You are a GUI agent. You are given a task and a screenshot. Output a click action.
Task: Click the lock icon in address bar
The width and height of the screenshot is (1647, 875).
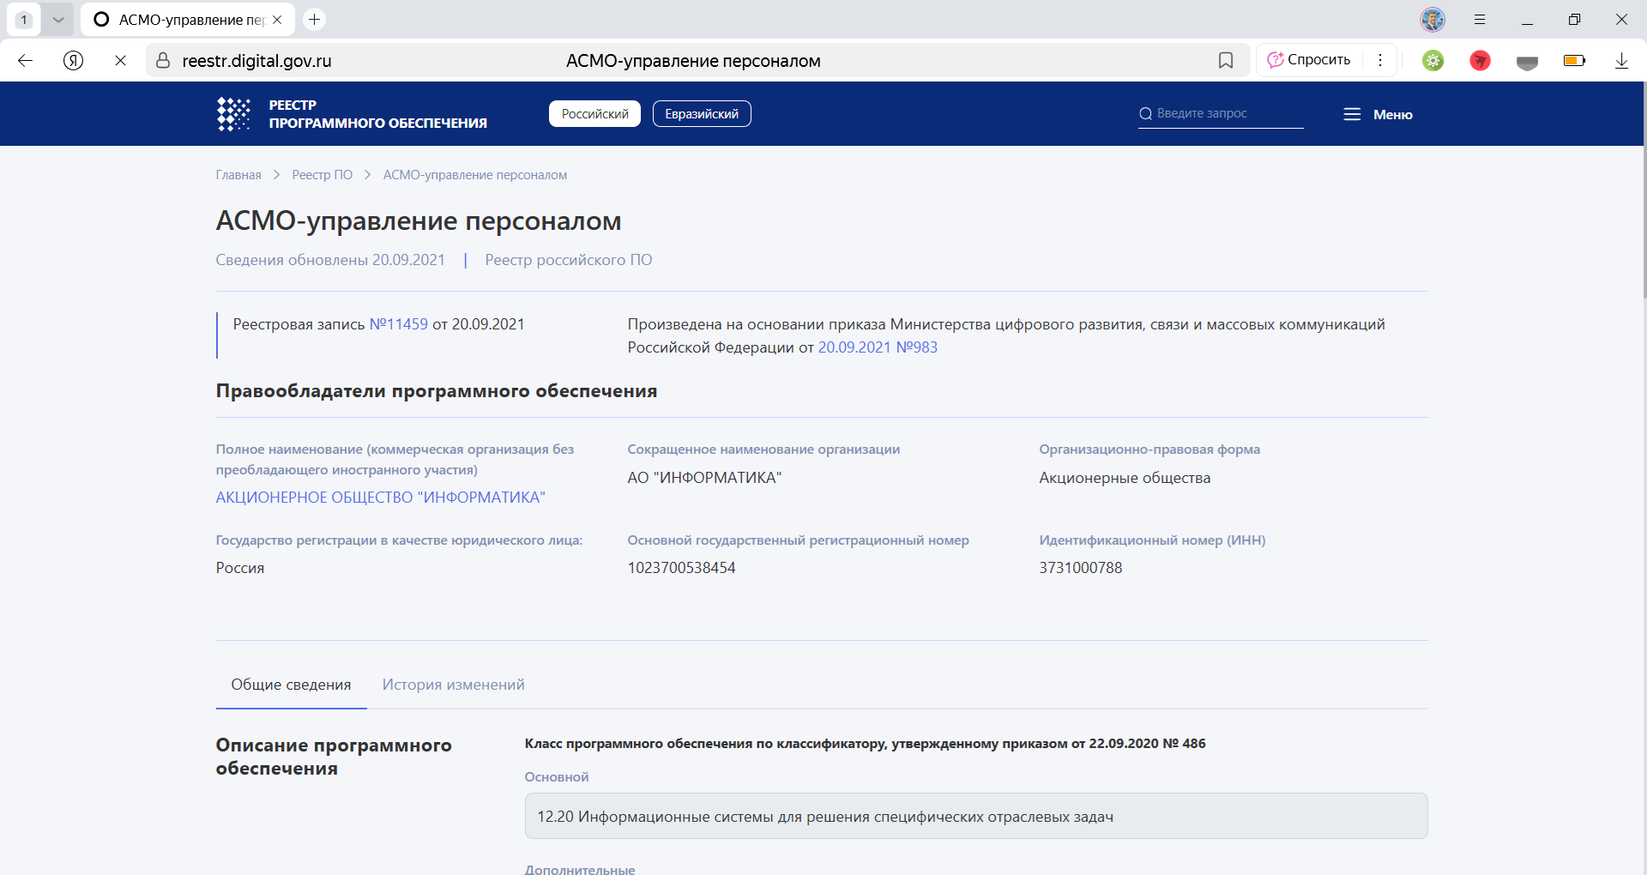tap(162, 60)
